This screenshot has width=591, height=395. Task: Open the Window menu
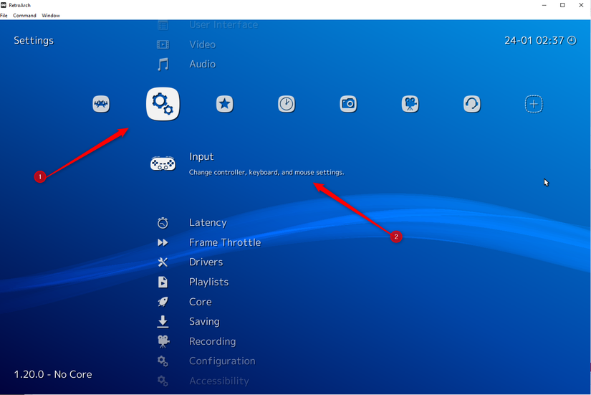click(x=51, y=16)
